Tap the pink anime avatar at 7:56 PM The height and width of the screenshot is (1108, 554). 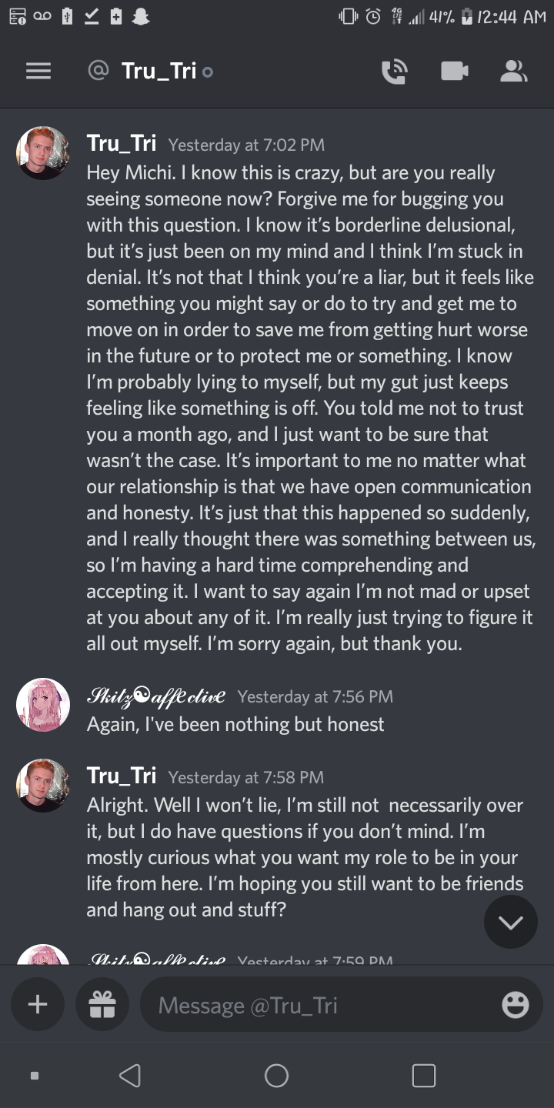(x=43, y=705)
